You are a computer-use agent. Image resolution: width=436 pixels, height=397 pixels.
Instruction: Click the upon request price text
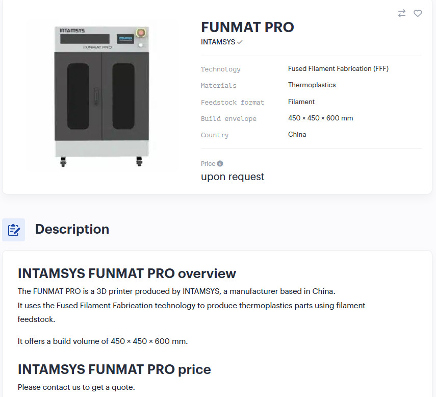233,177
